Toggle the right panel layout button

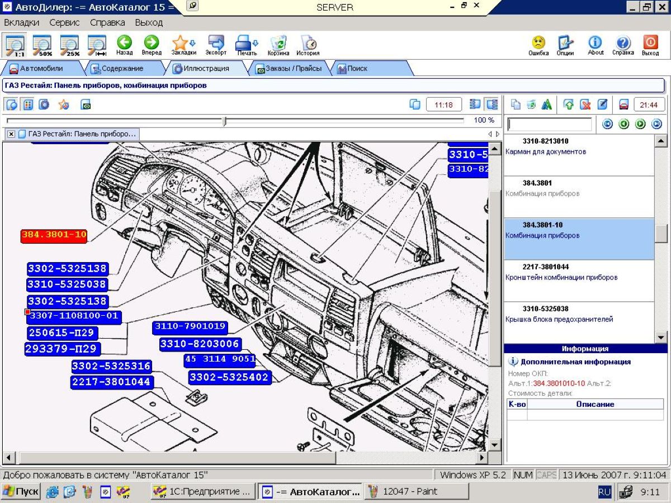(492, 105)
